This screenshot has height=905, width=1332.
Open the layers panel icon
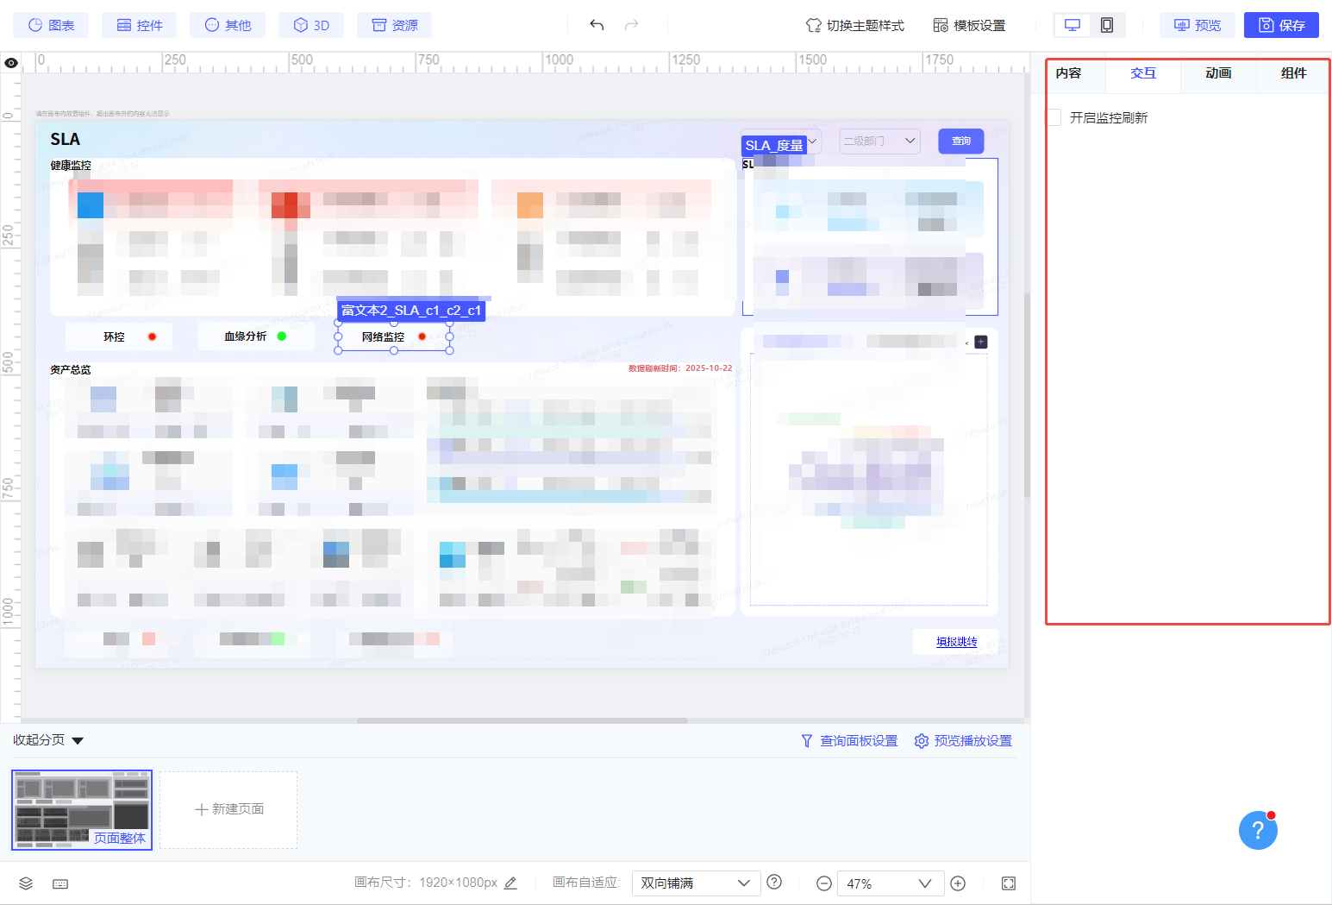[26, 883]
